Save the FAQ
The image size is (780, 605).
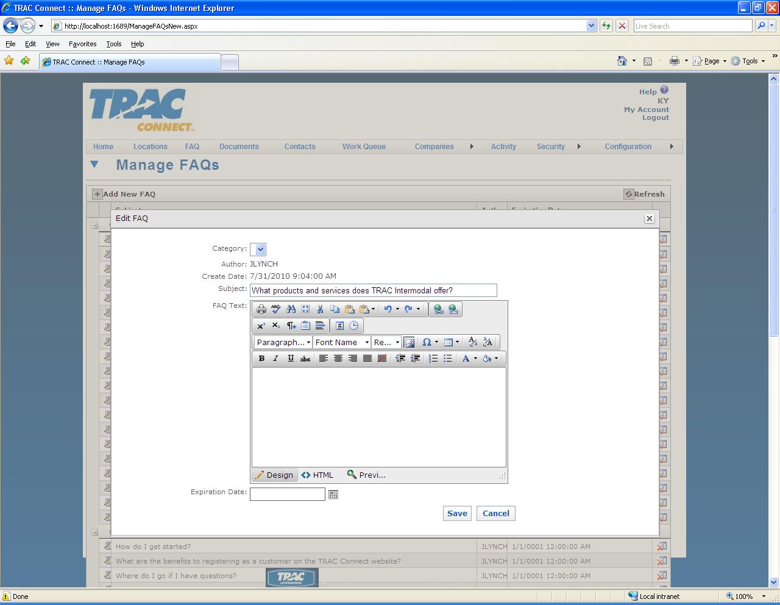tap(457, 513)
